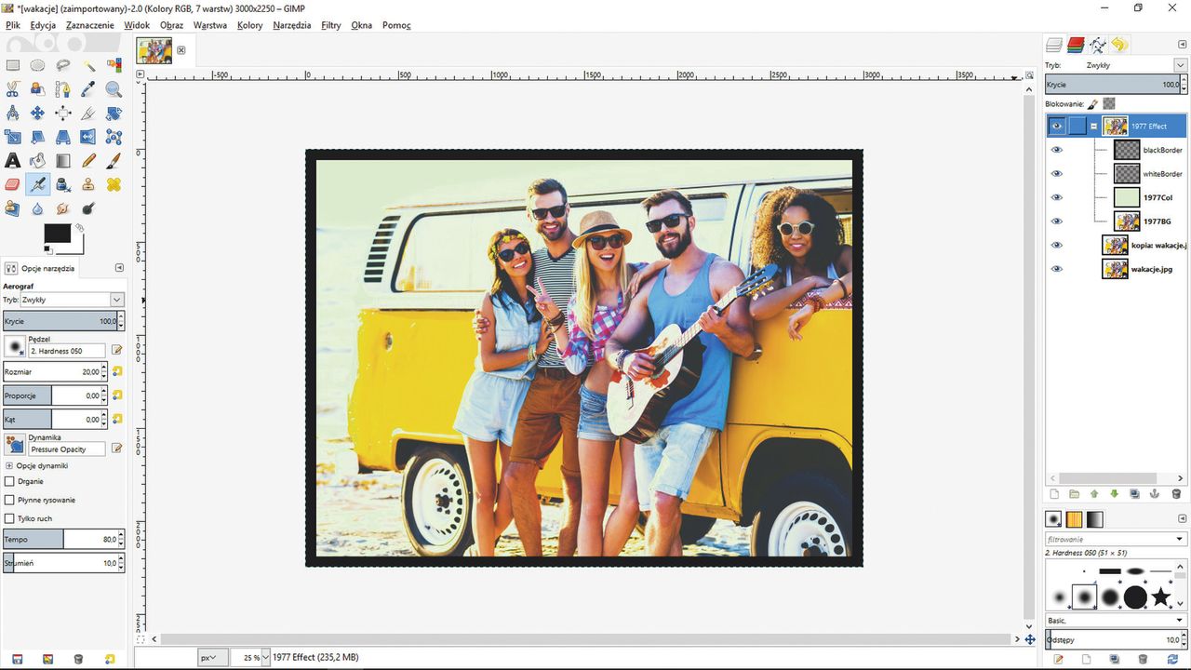
Task: Open the px units dropdown
Action: coord(212,658)
